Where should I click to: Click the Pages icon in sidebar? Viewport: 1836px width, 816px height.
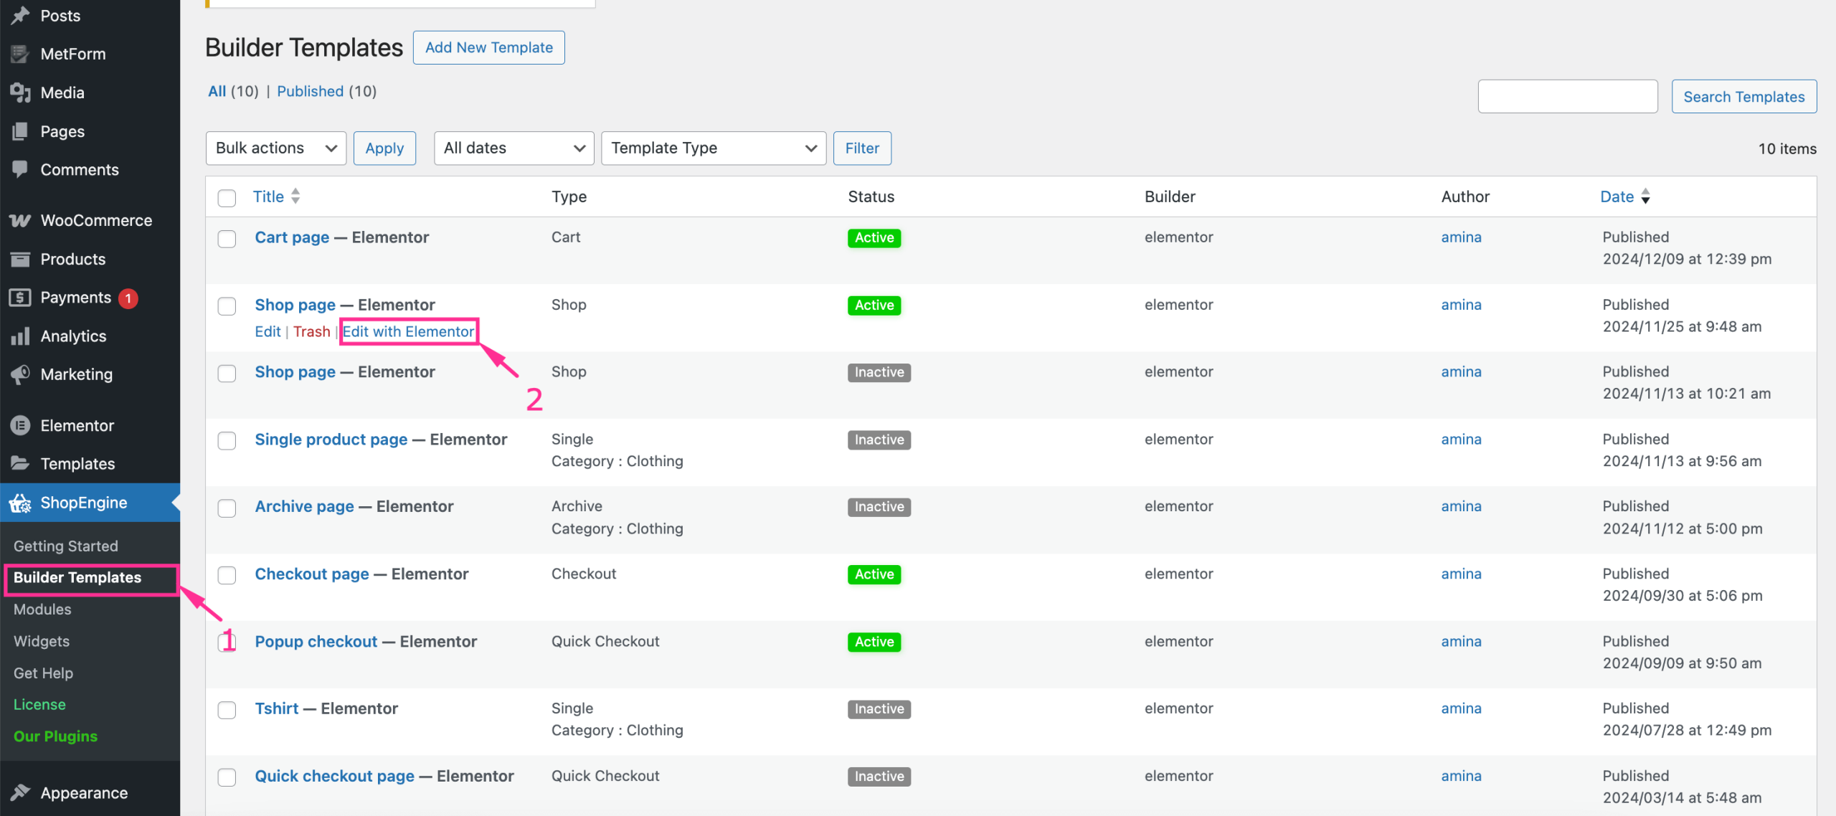pyautogui.click(x=20, y=131)
